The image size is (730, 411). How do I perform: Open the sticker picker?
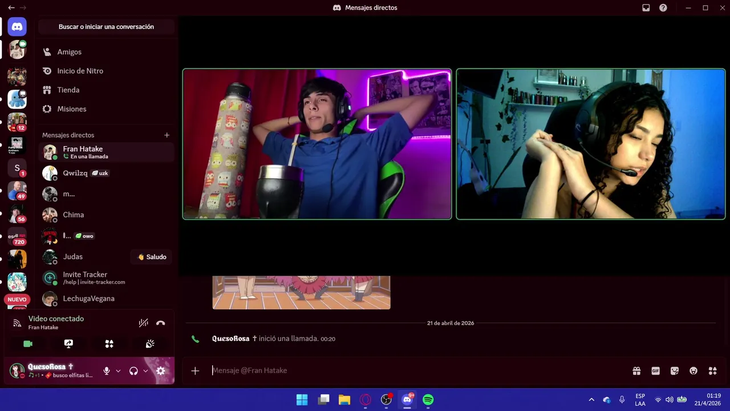click(x=675, y=371)
